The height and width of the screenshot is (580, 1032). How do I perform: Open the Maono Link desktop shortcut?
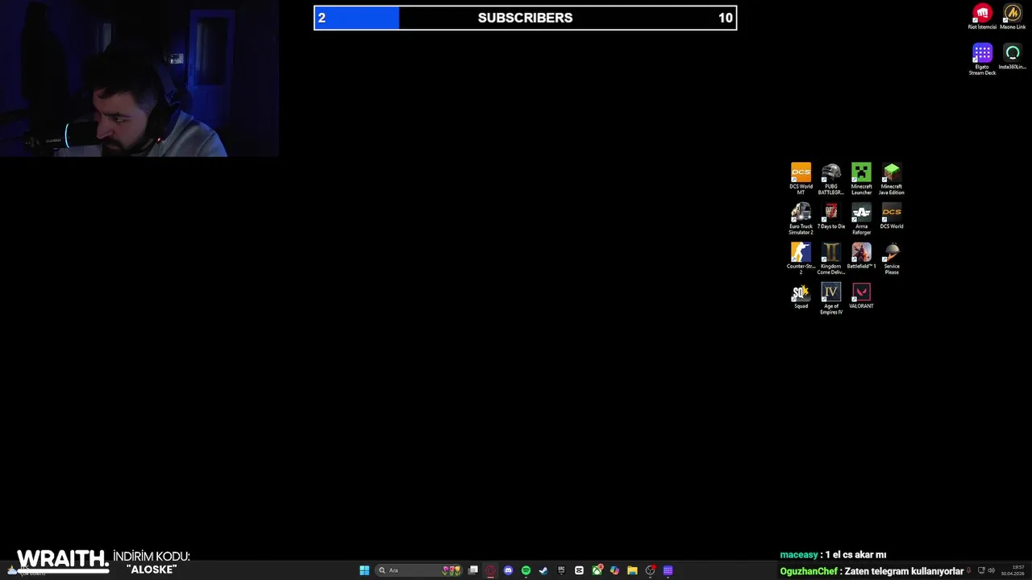[1013, 16]
